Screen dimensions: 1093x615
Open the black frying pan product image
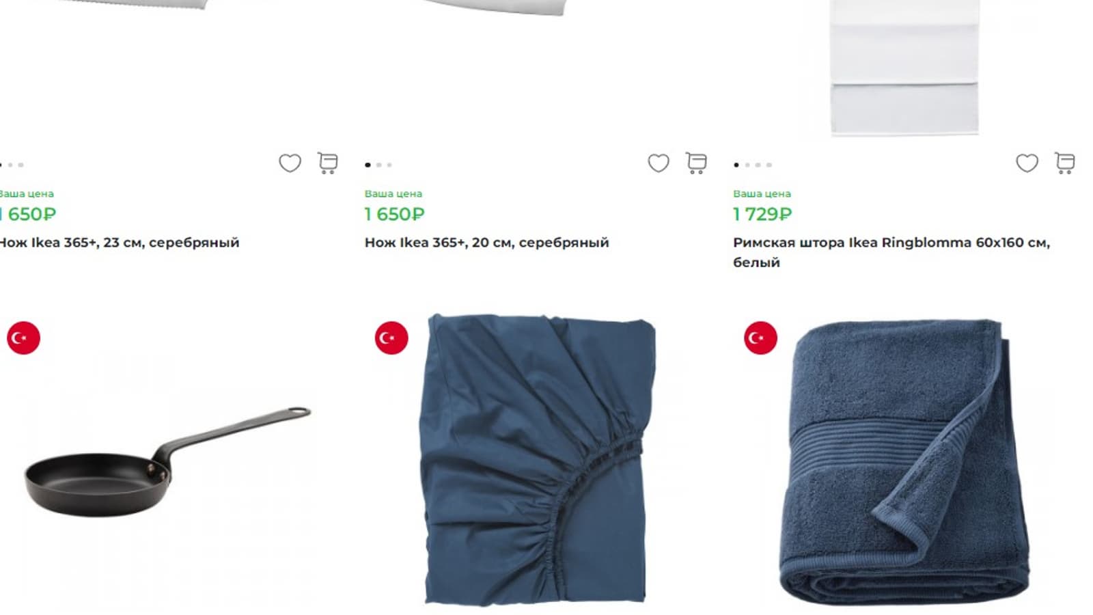167,462
